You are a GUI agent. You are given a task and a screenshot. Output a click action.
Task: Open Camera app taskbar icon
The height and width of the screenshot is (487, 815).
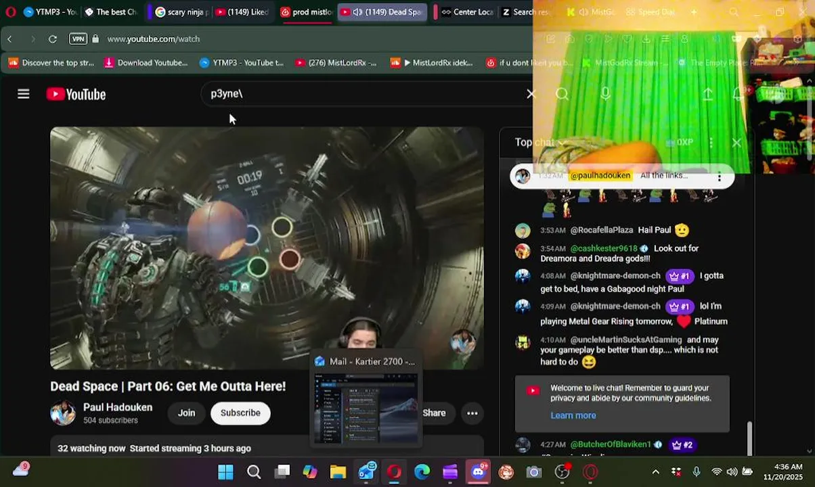[533, 471]
